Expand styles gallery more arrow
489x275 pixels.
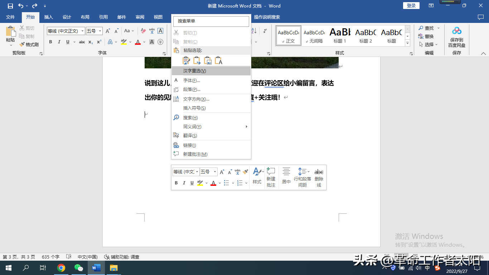coord(407,43)
